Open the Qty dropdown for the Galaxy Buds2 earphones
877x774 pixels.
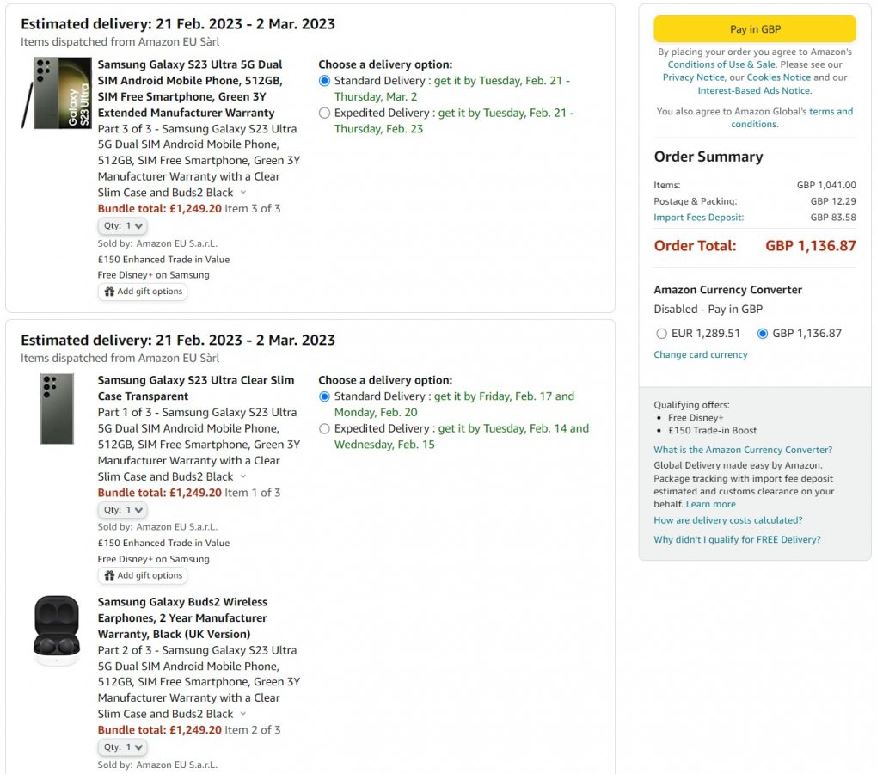121,746
